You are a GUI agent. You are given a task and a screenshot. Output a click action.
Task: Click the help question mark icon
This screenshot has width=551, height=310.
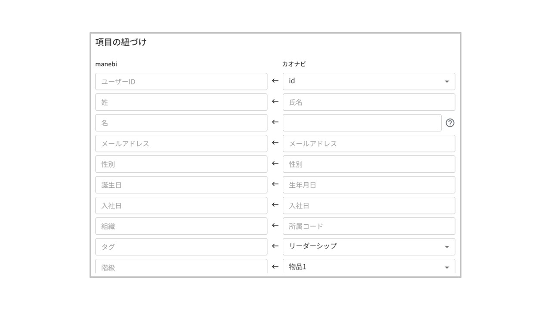[x=450, y=123]
